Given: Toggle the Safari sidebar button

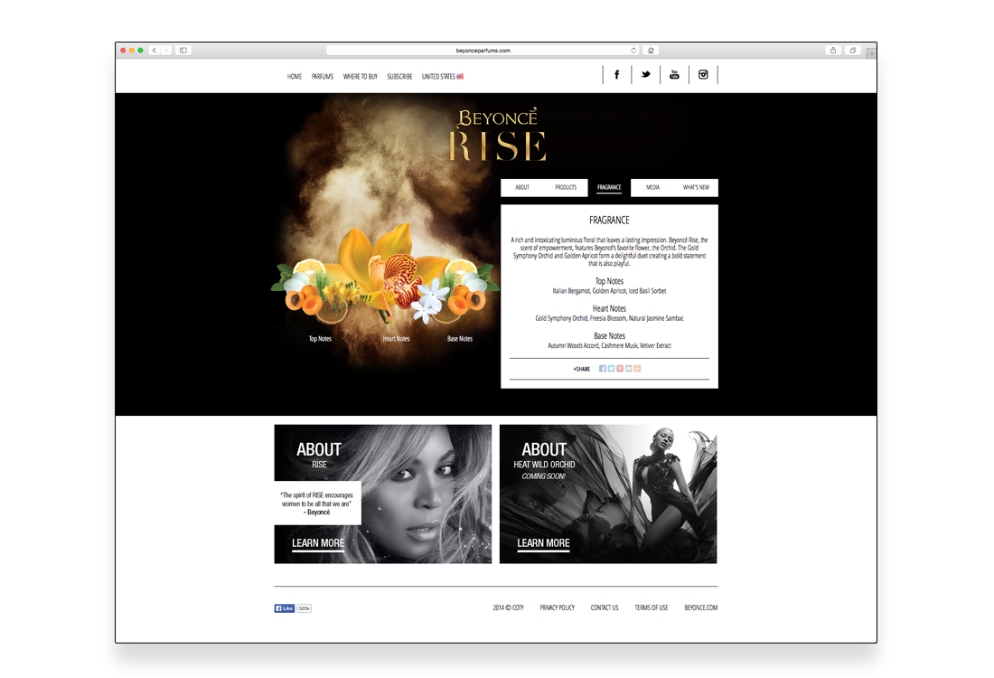Looking at the screenshot, I should [183, 50].
